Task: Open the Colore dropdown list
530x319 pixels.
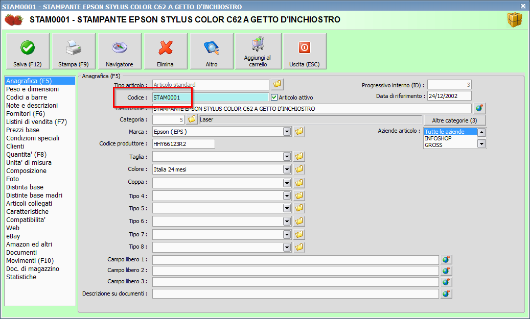Action: 287,169
